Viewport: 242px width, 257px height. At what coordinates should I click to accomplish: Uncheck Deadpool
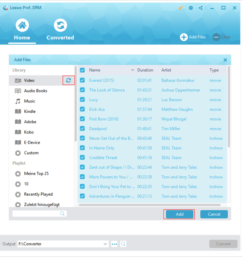82,128
